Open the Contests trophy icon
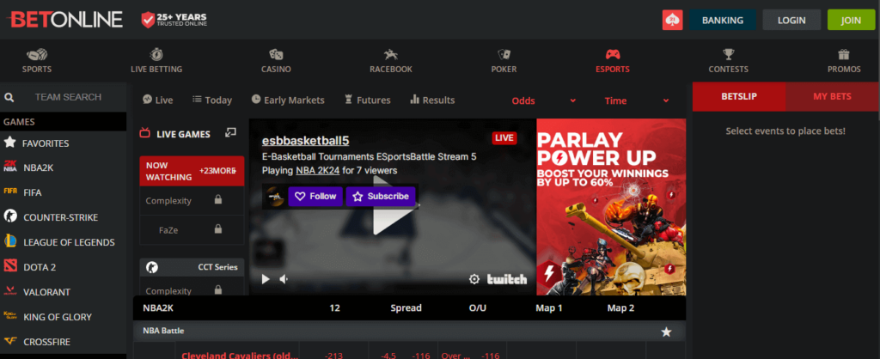Screen dimensions: 880x359 tap(729, 55)
